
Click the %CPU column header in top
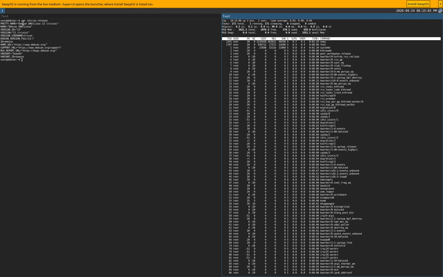pyautogui.click(x=294, y=39)
